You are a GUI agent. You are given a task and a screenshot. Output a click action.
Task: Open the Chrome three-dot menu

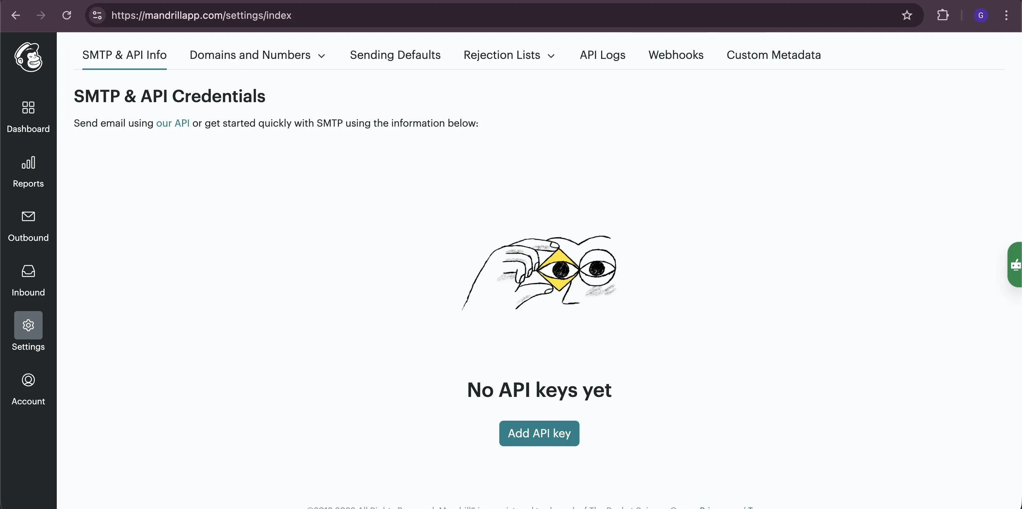point(1006,16)
